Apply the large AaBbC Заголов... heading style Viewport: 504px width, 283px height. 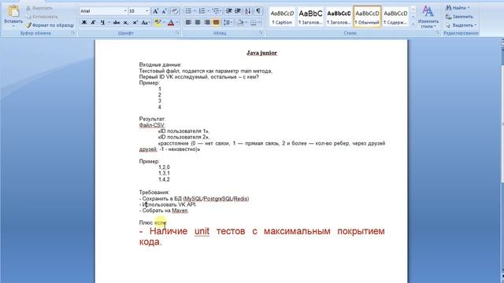(310, 17)
